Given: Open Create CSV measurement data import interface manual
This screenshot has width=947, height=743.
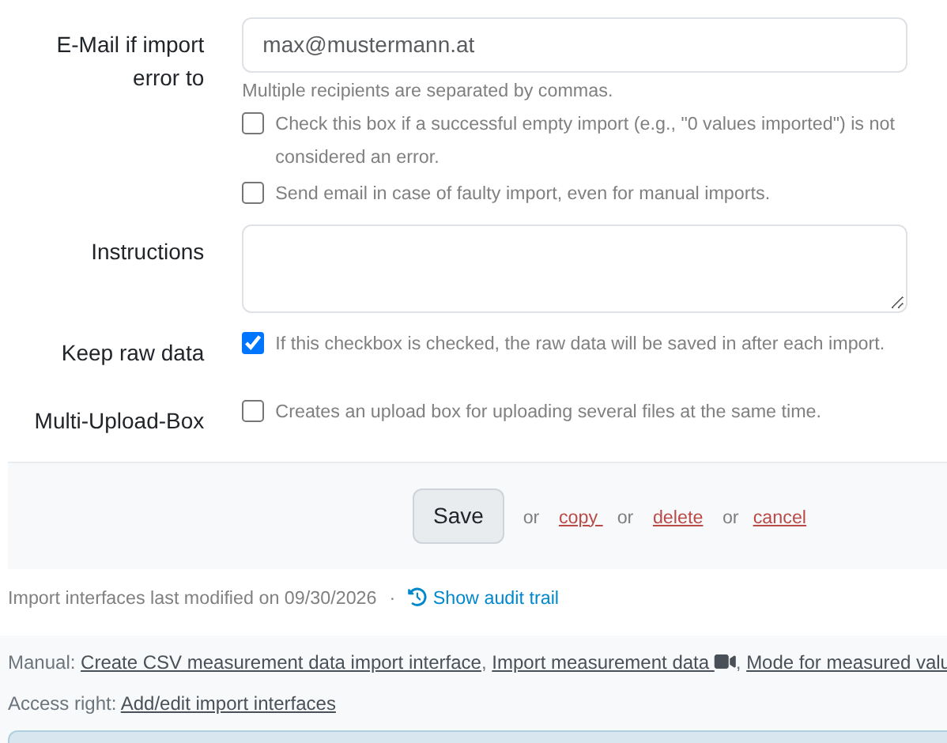Looking at the screenshot, I should point(281,662).
